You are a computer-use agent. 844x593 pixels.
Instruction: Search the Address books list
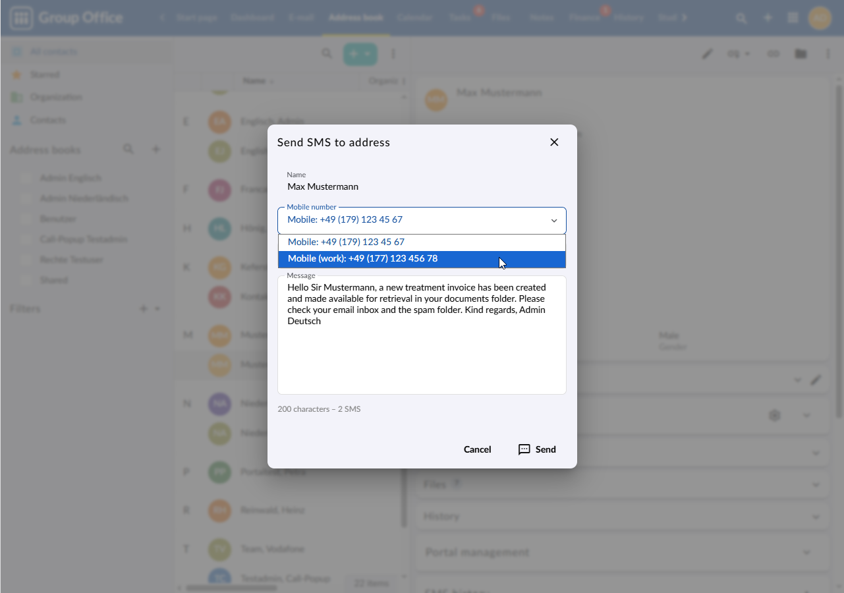(x=128, y=150)
